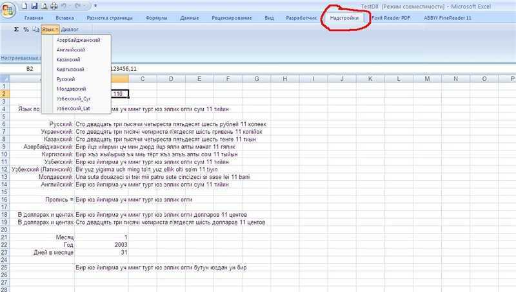Screen dimensions: 516x292
Task: Open the Рецензирование ribbon tab
Action: pos(232,18)
